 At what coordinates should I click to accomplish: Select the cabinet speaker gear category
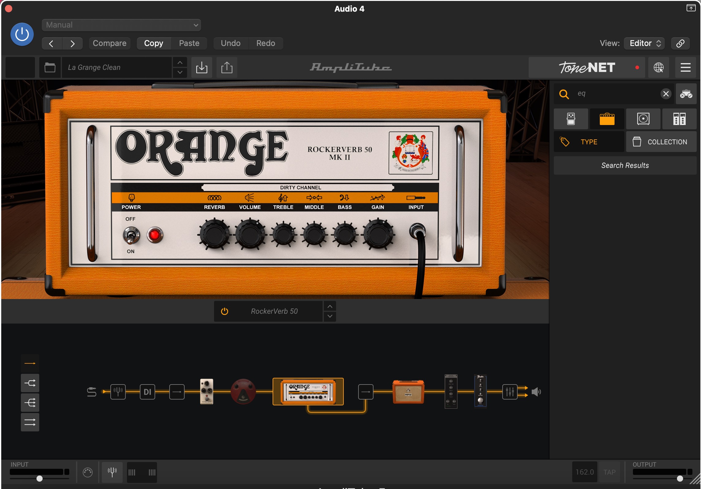643,119
